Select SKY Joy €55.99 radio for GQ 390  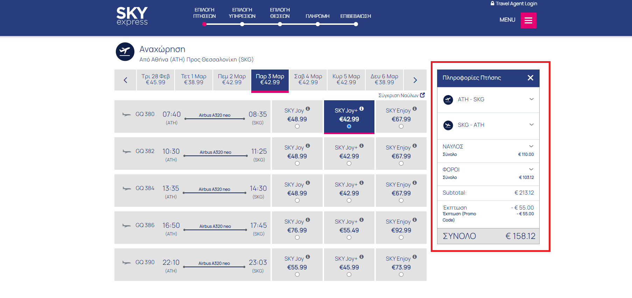(297, 275)
